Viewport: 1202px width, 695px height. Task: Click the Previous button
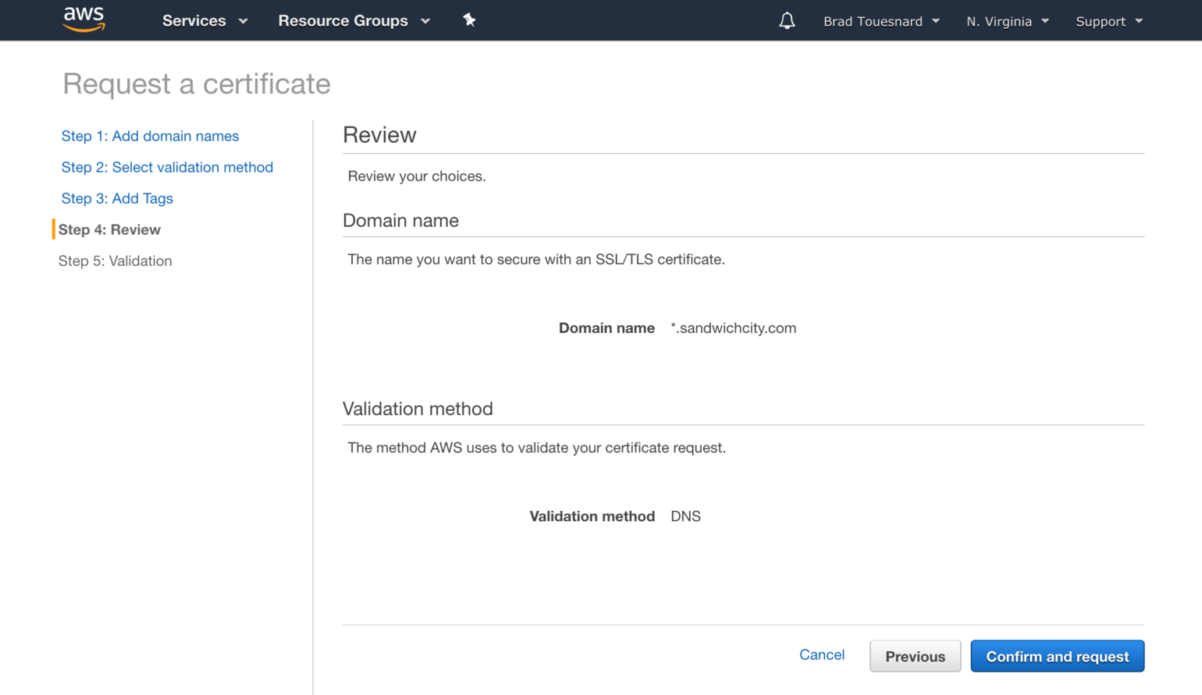[x=915, y=656]
